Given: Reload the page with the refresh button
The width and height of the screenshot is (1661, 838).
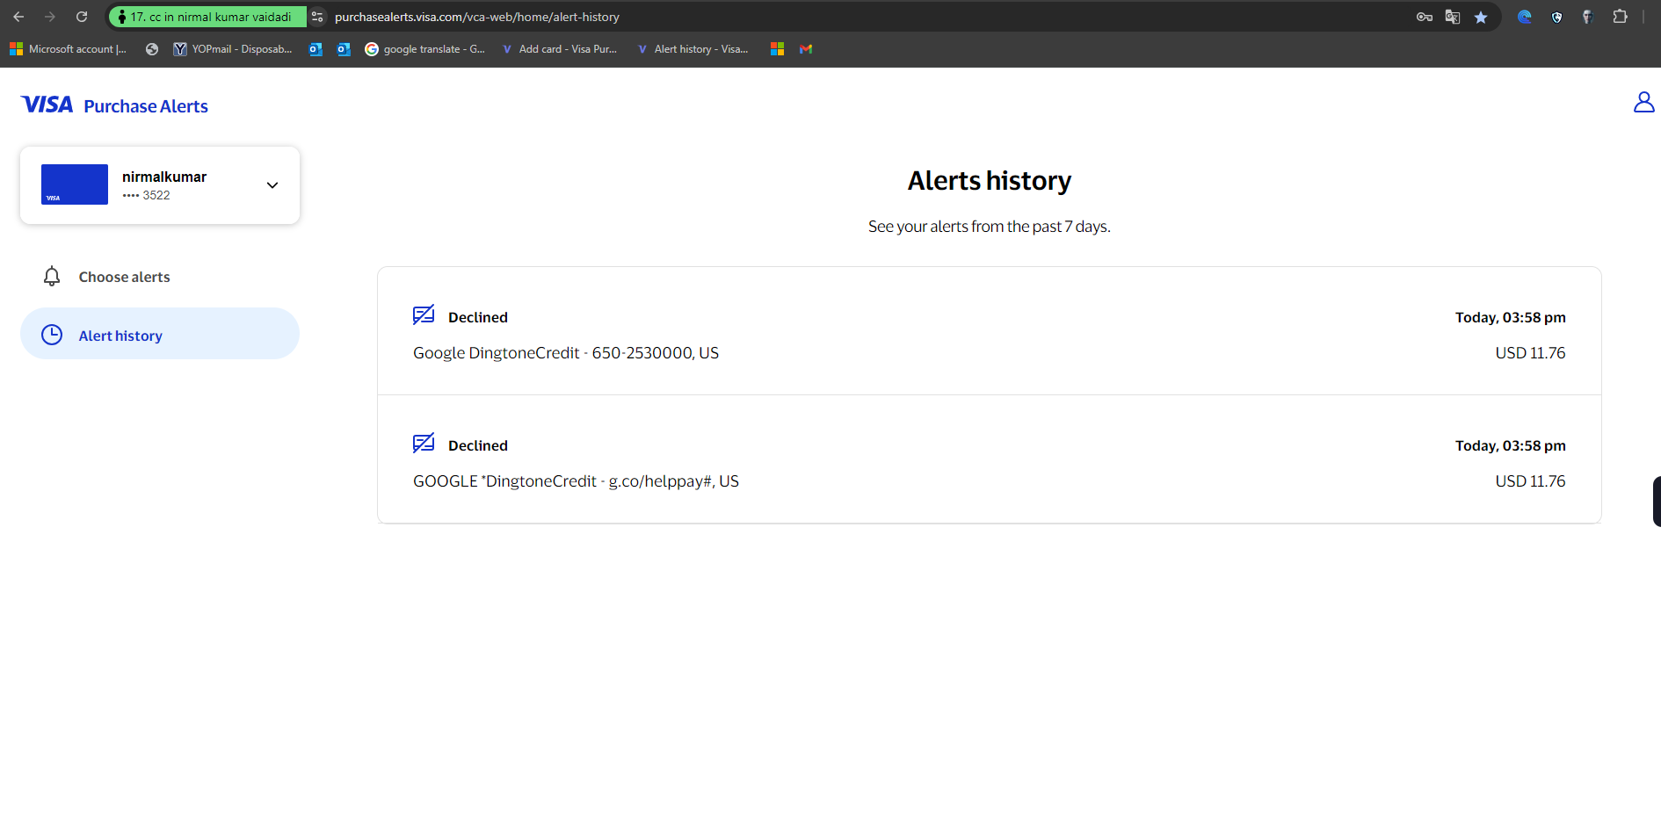Looking at the screenshot, I should [x=82, y=17].
